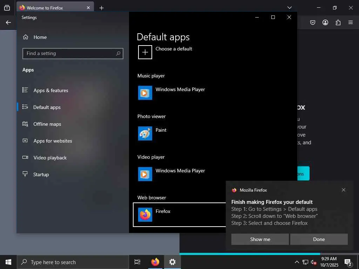Click the network icon in system tray
359x269 pixels.
point(305,262)
